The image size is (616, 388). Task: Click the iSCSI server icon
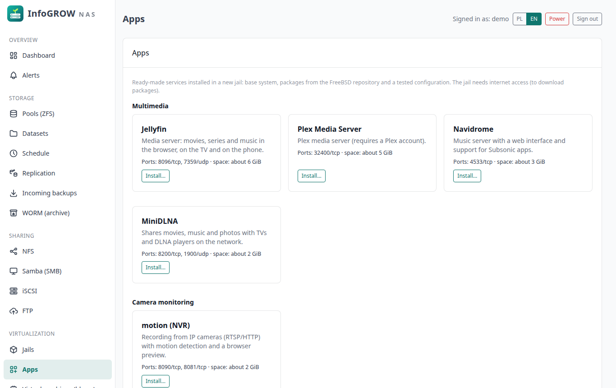point(14,291)
